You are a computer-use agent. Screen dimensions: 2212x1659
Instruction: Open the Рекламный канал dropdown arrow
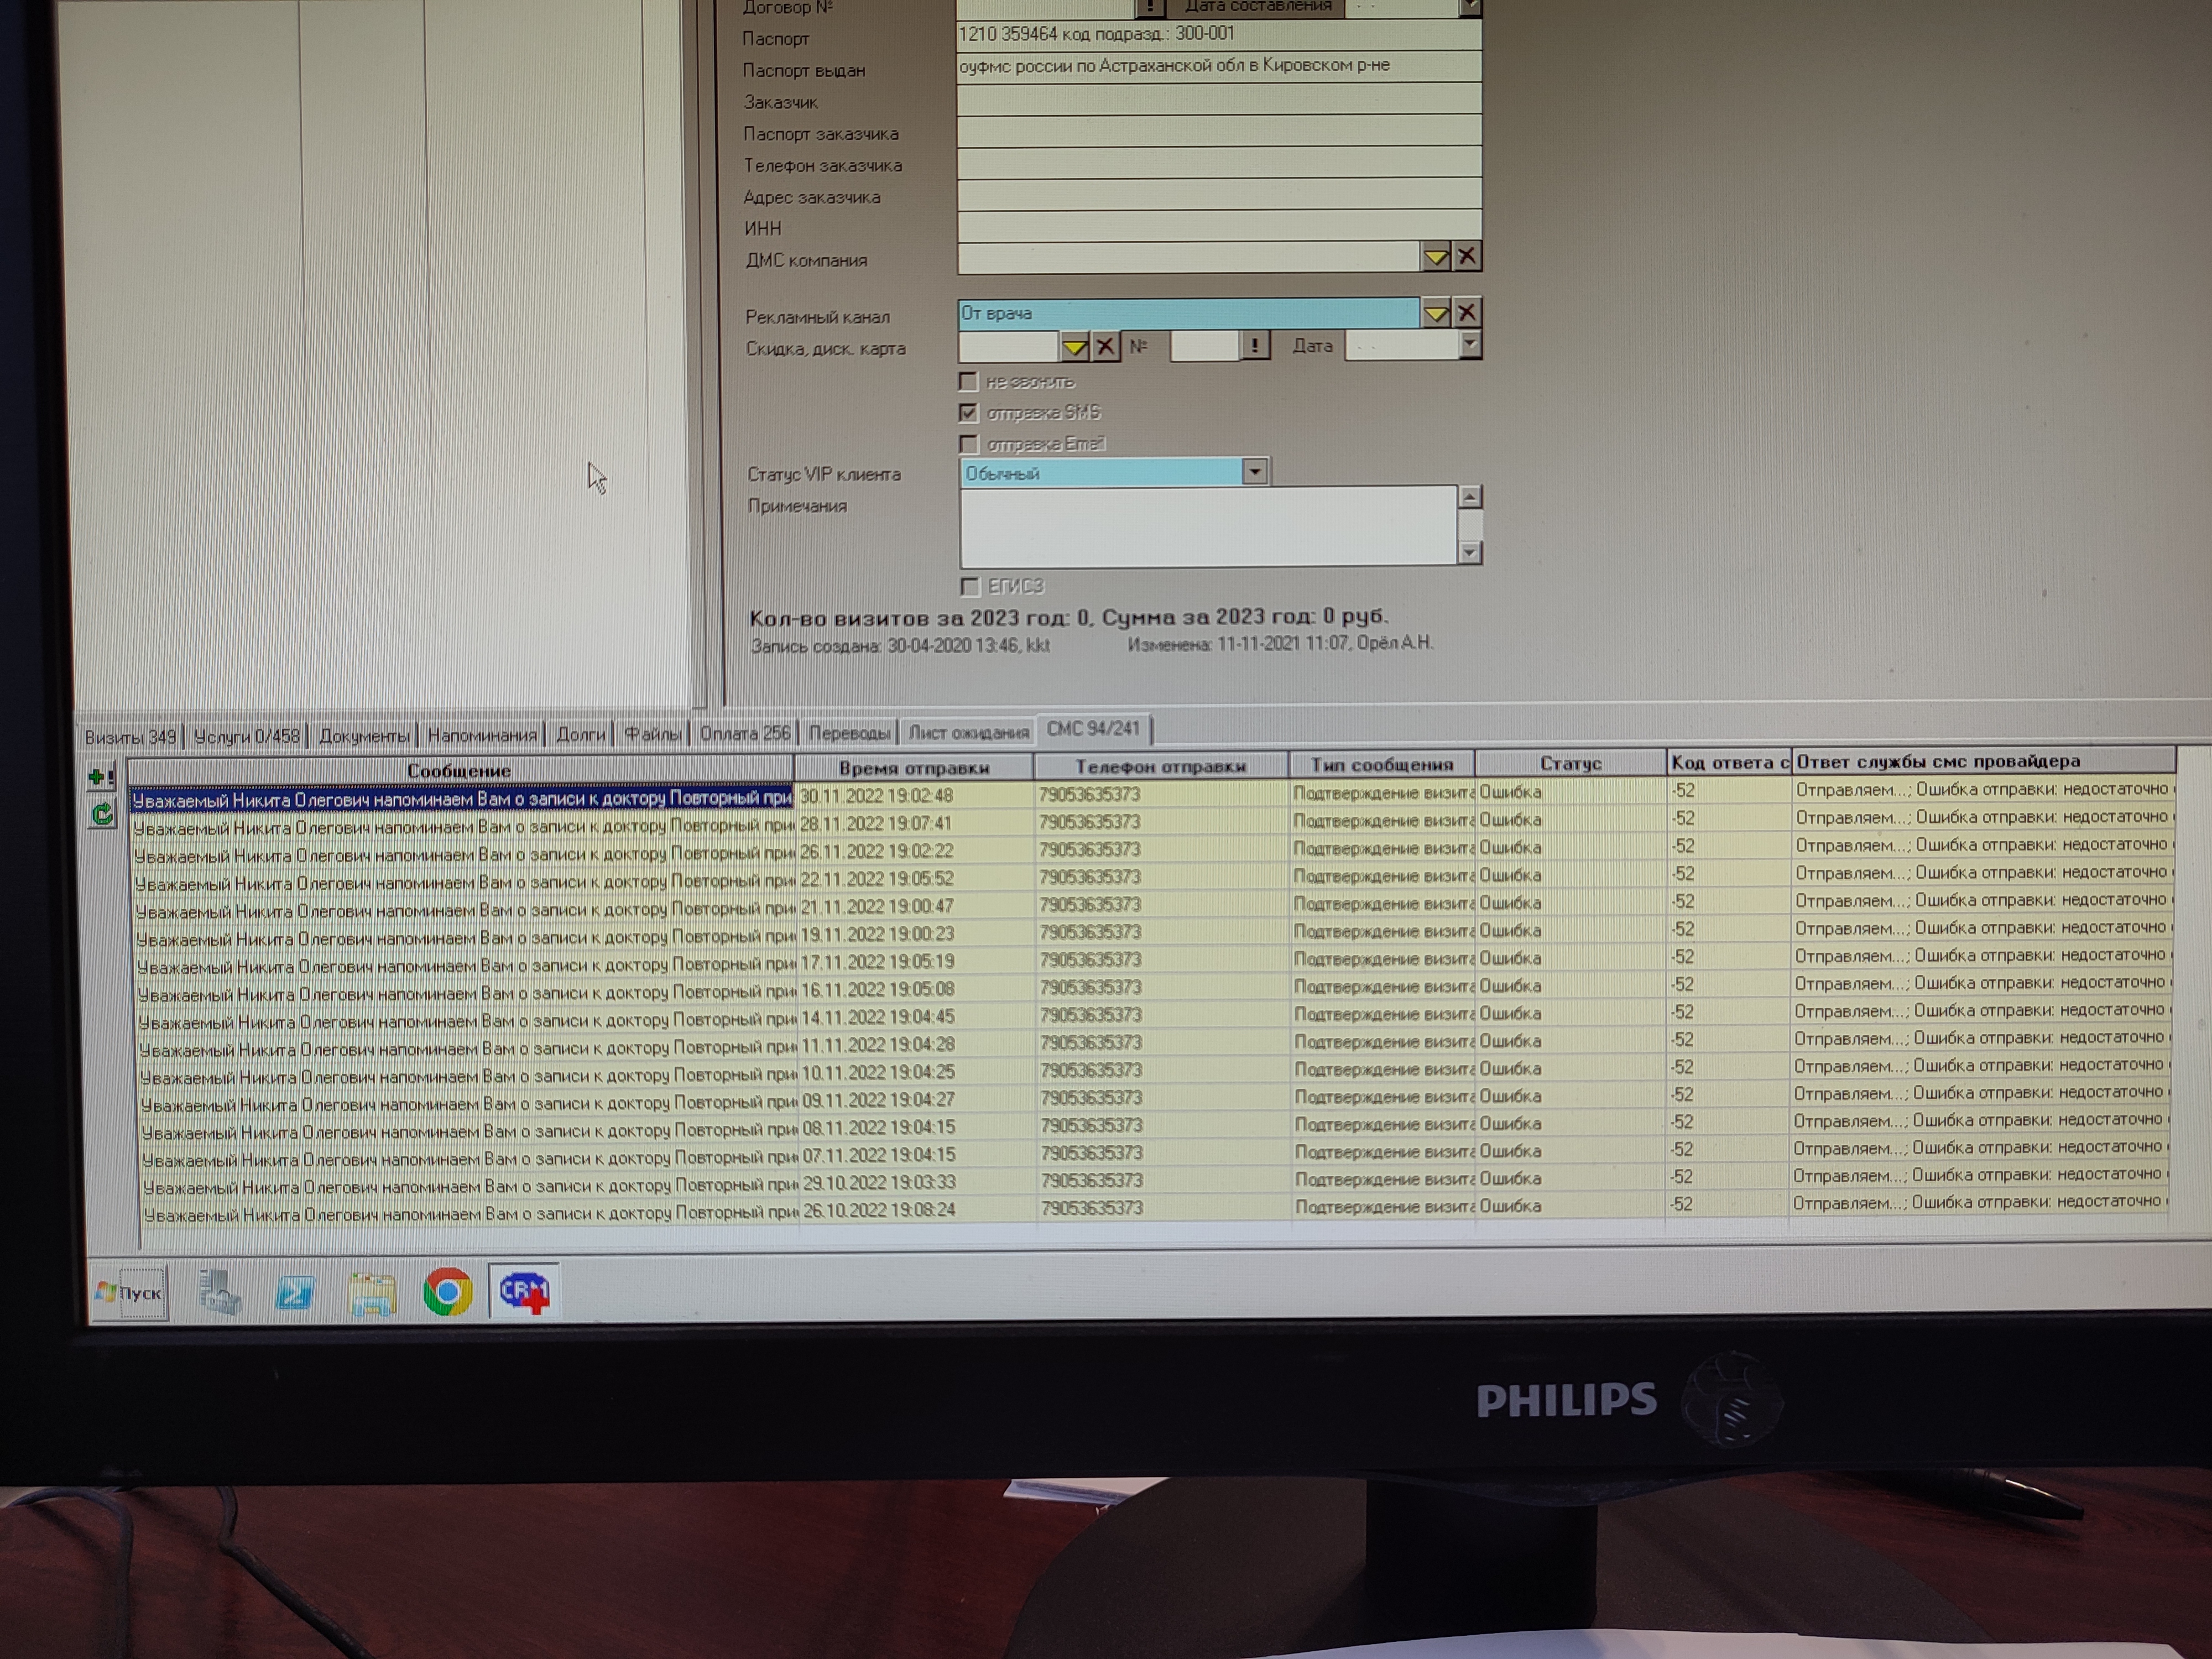pos(1435,313)
